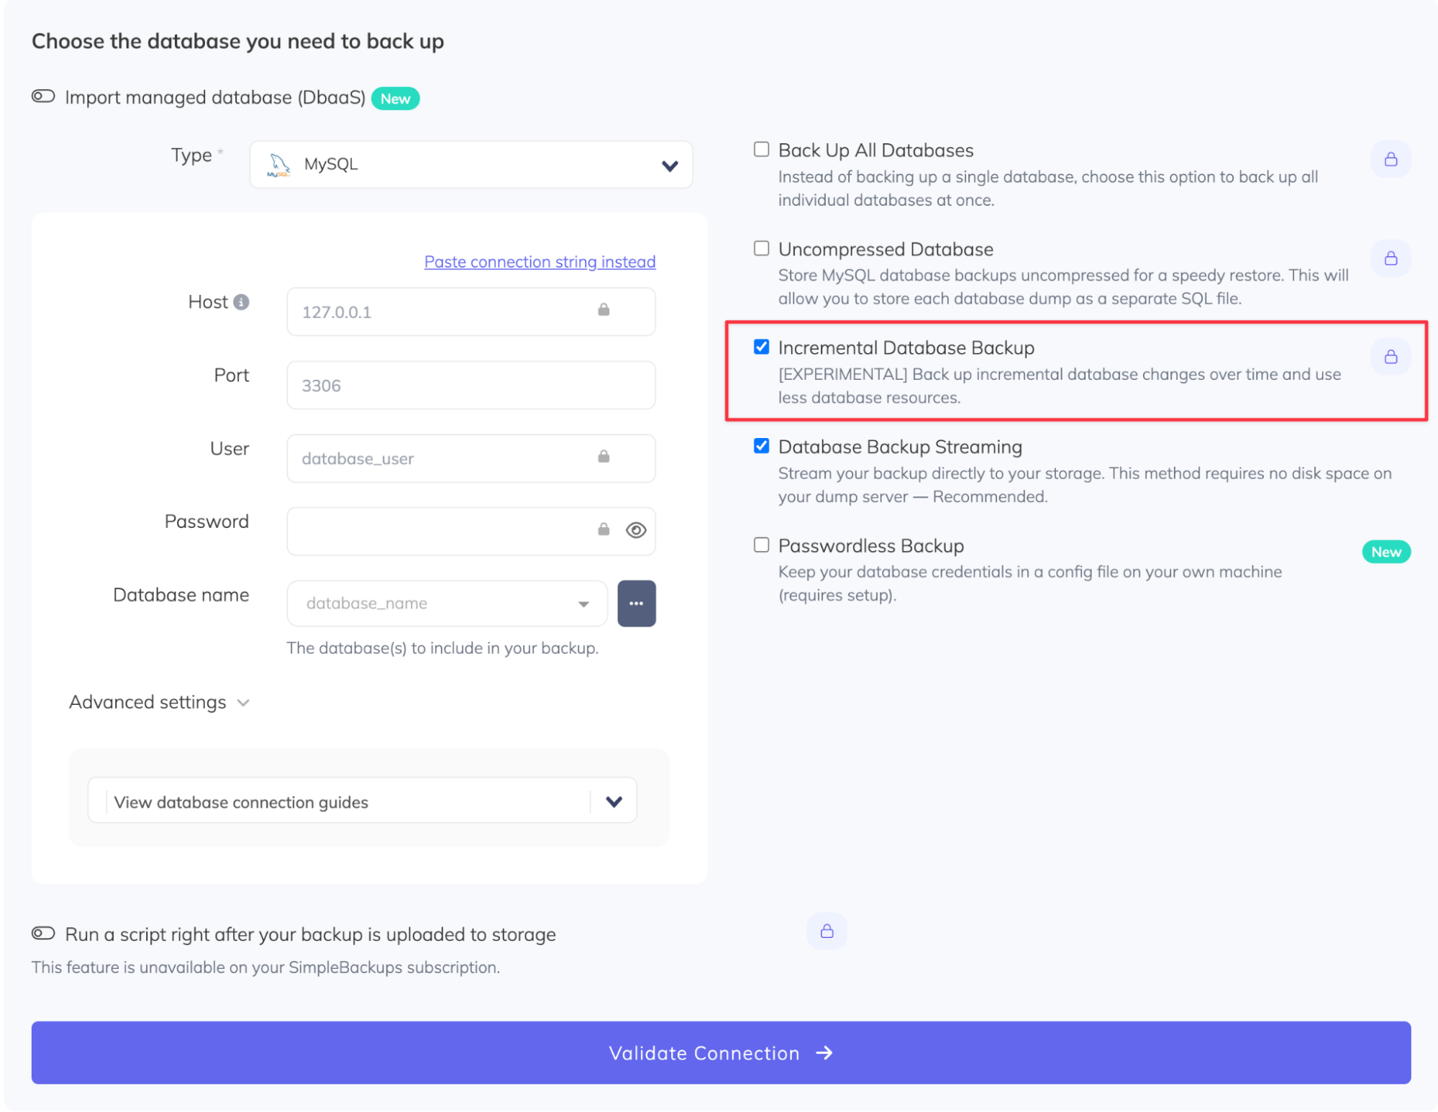1438x1112 pixels.
Task: Open the database_name dropdown
Action: click(447, 603)
